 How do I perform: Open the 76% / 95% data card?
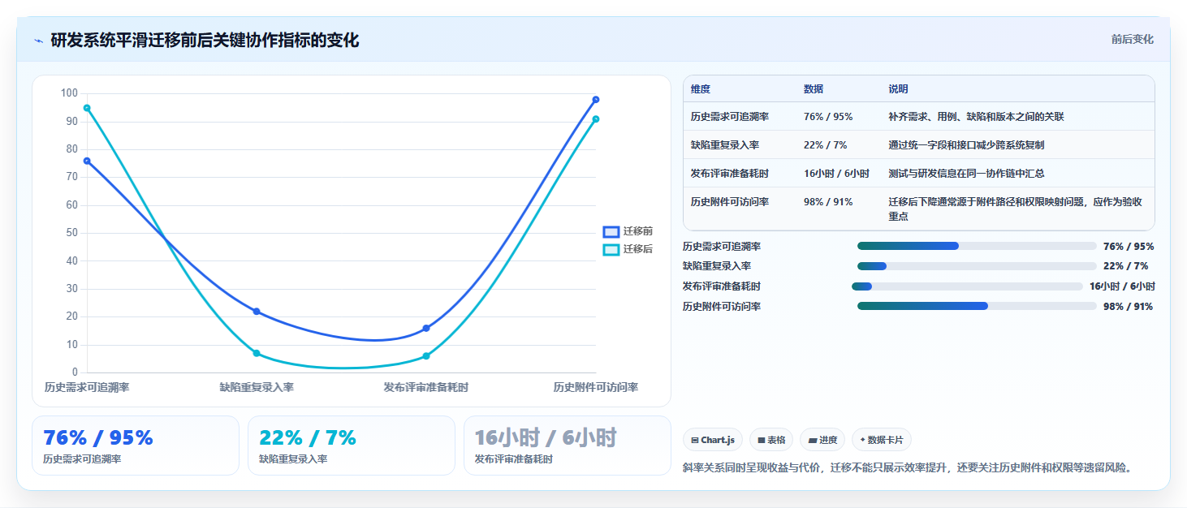click(x=136, y=446)
